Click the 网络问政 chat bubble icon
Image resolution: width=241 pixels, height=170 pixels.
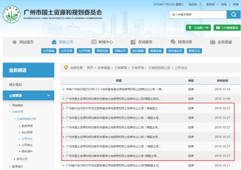coord(173,42)
